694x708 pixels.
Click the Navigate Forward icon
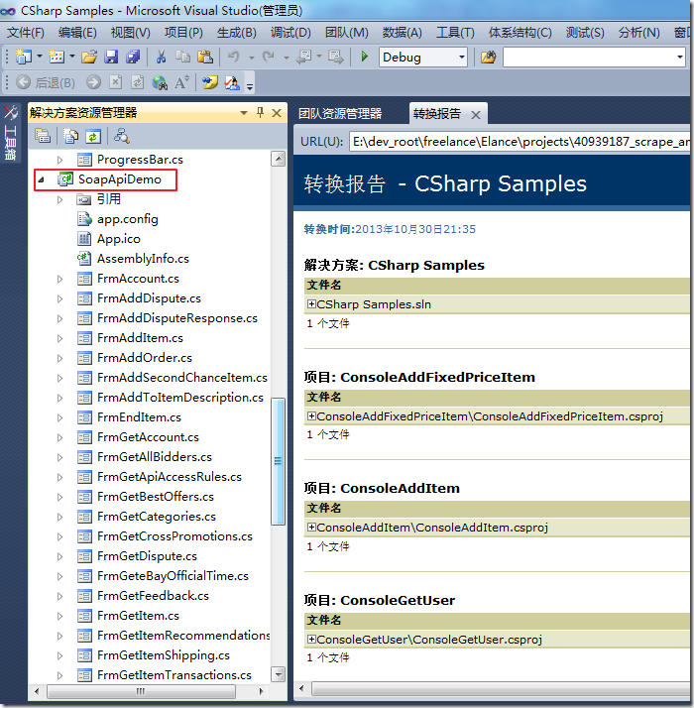tap(336, 57)
